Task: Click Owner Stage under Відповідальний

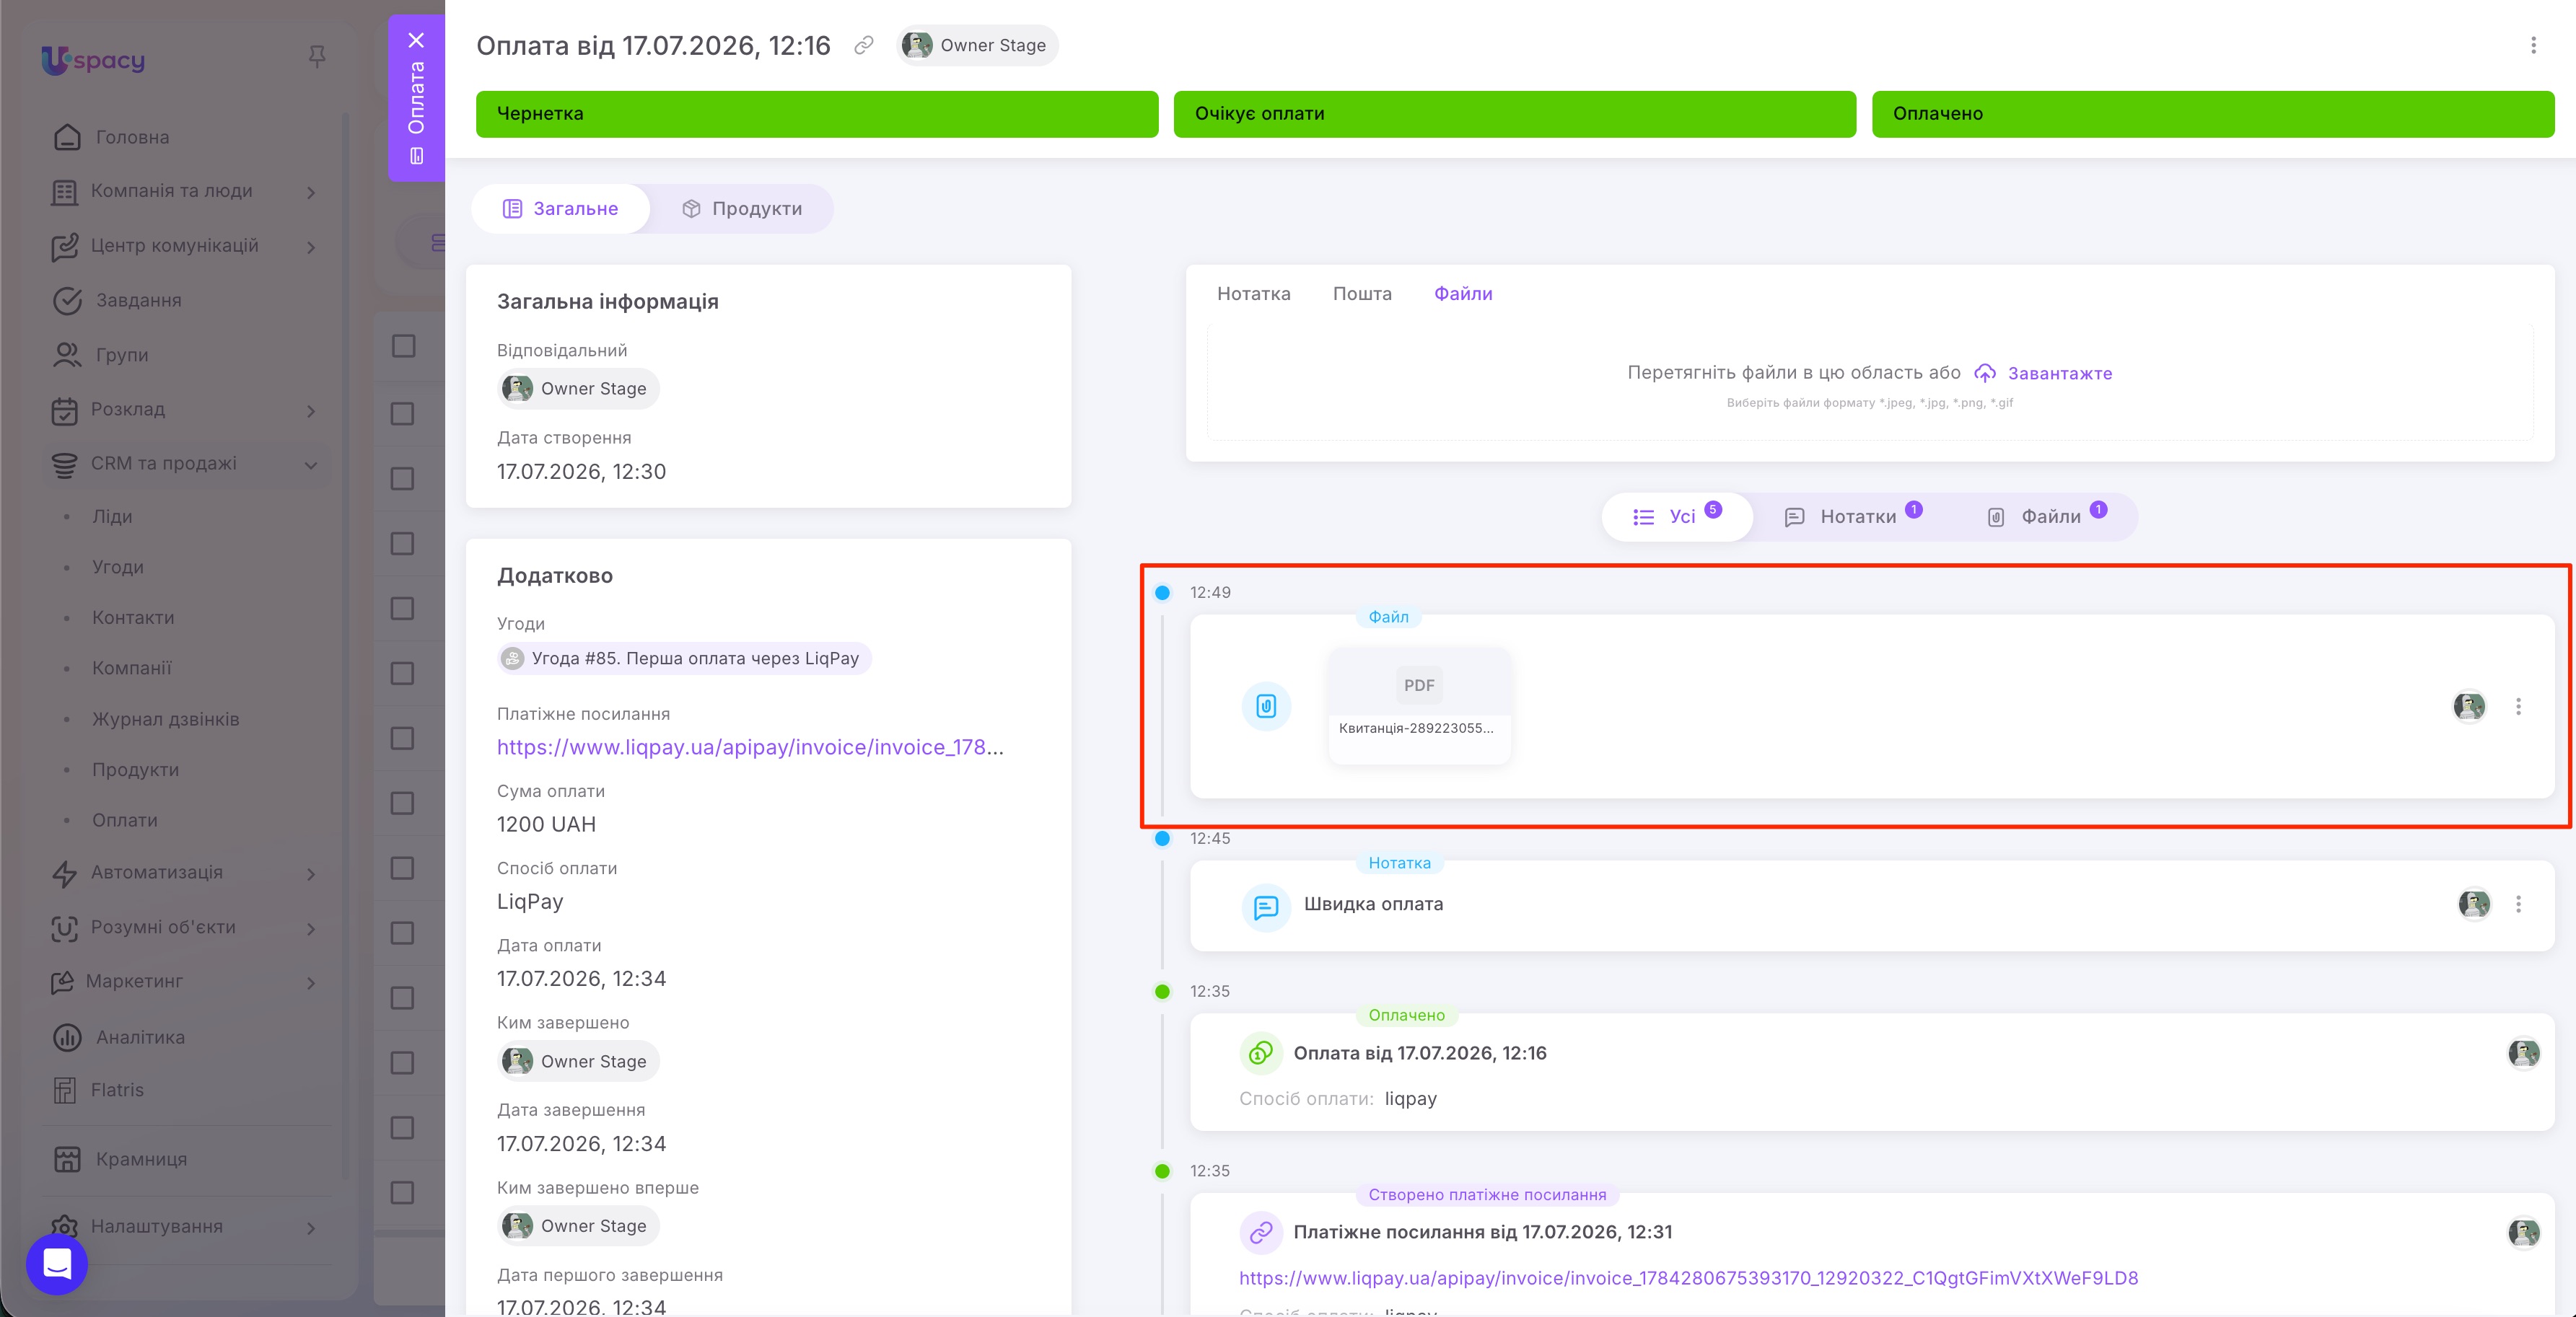Action: [x=578, y=389]
